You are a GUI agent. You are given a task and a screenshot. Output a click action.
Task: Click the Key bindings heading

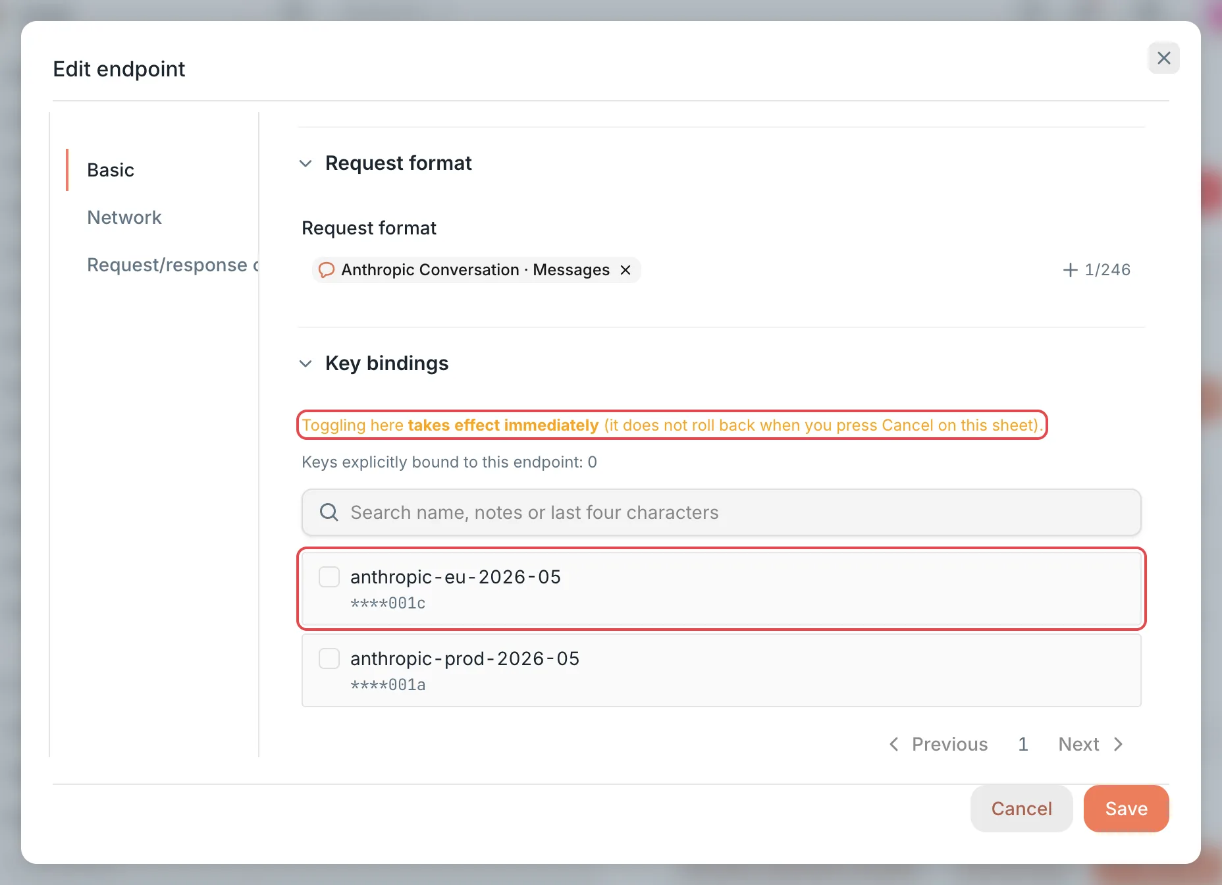pyautogui.click(x=386, y=363)
